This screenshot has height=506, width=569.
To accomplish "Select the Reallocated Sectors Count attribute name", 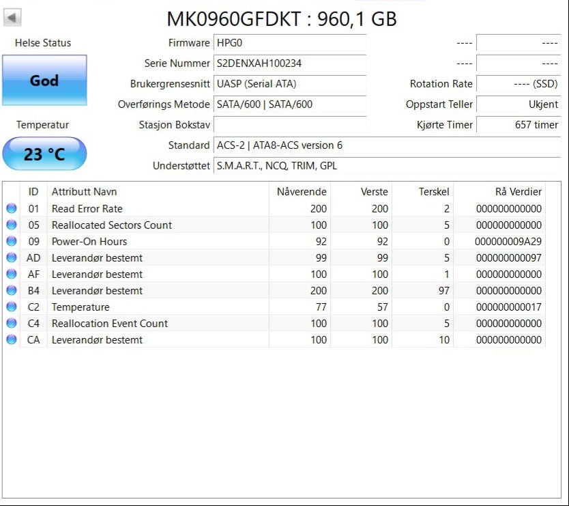I will 112,225.
